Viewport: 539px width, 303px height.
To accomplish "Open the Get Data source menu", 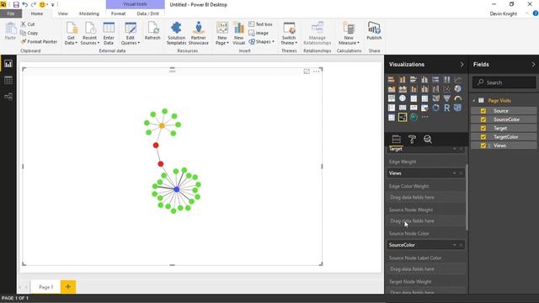I will [x=71, y=34].
